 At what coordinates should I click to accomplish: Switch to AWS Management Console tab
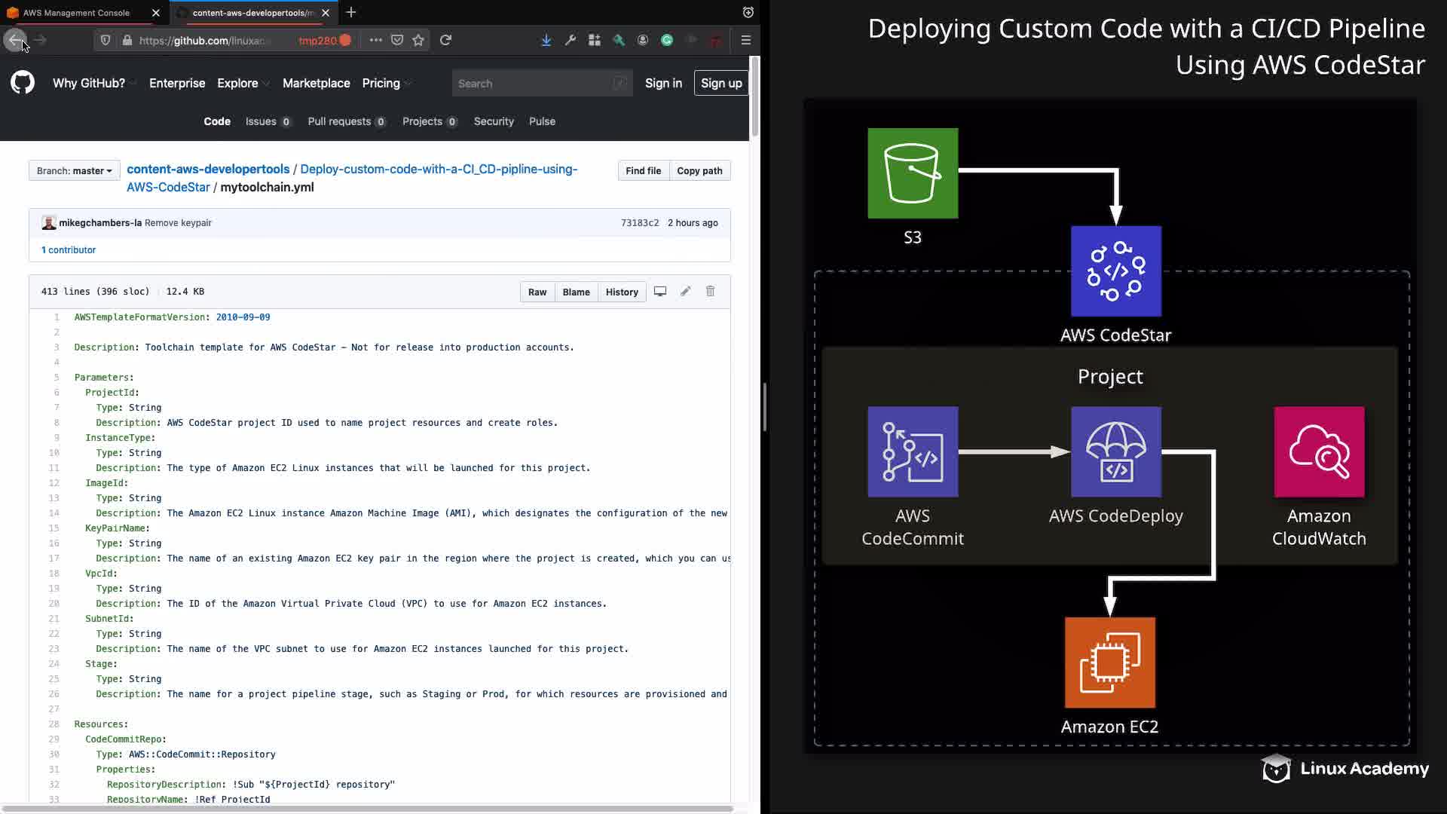point(76,13)
